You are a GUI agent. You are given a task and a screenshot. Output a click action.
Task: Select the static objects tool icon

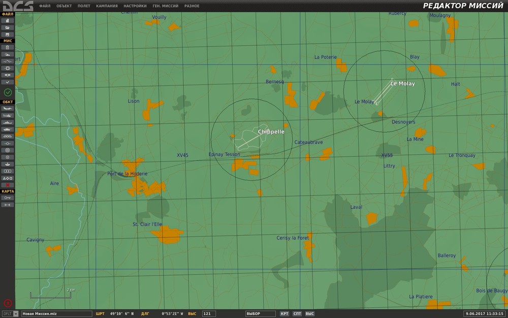(x=8, y=136)
